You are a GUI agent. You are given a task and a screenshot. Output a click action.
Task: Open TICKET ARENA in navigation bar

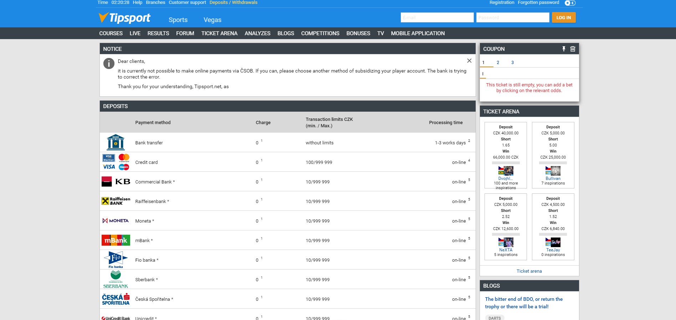(219, 33)
